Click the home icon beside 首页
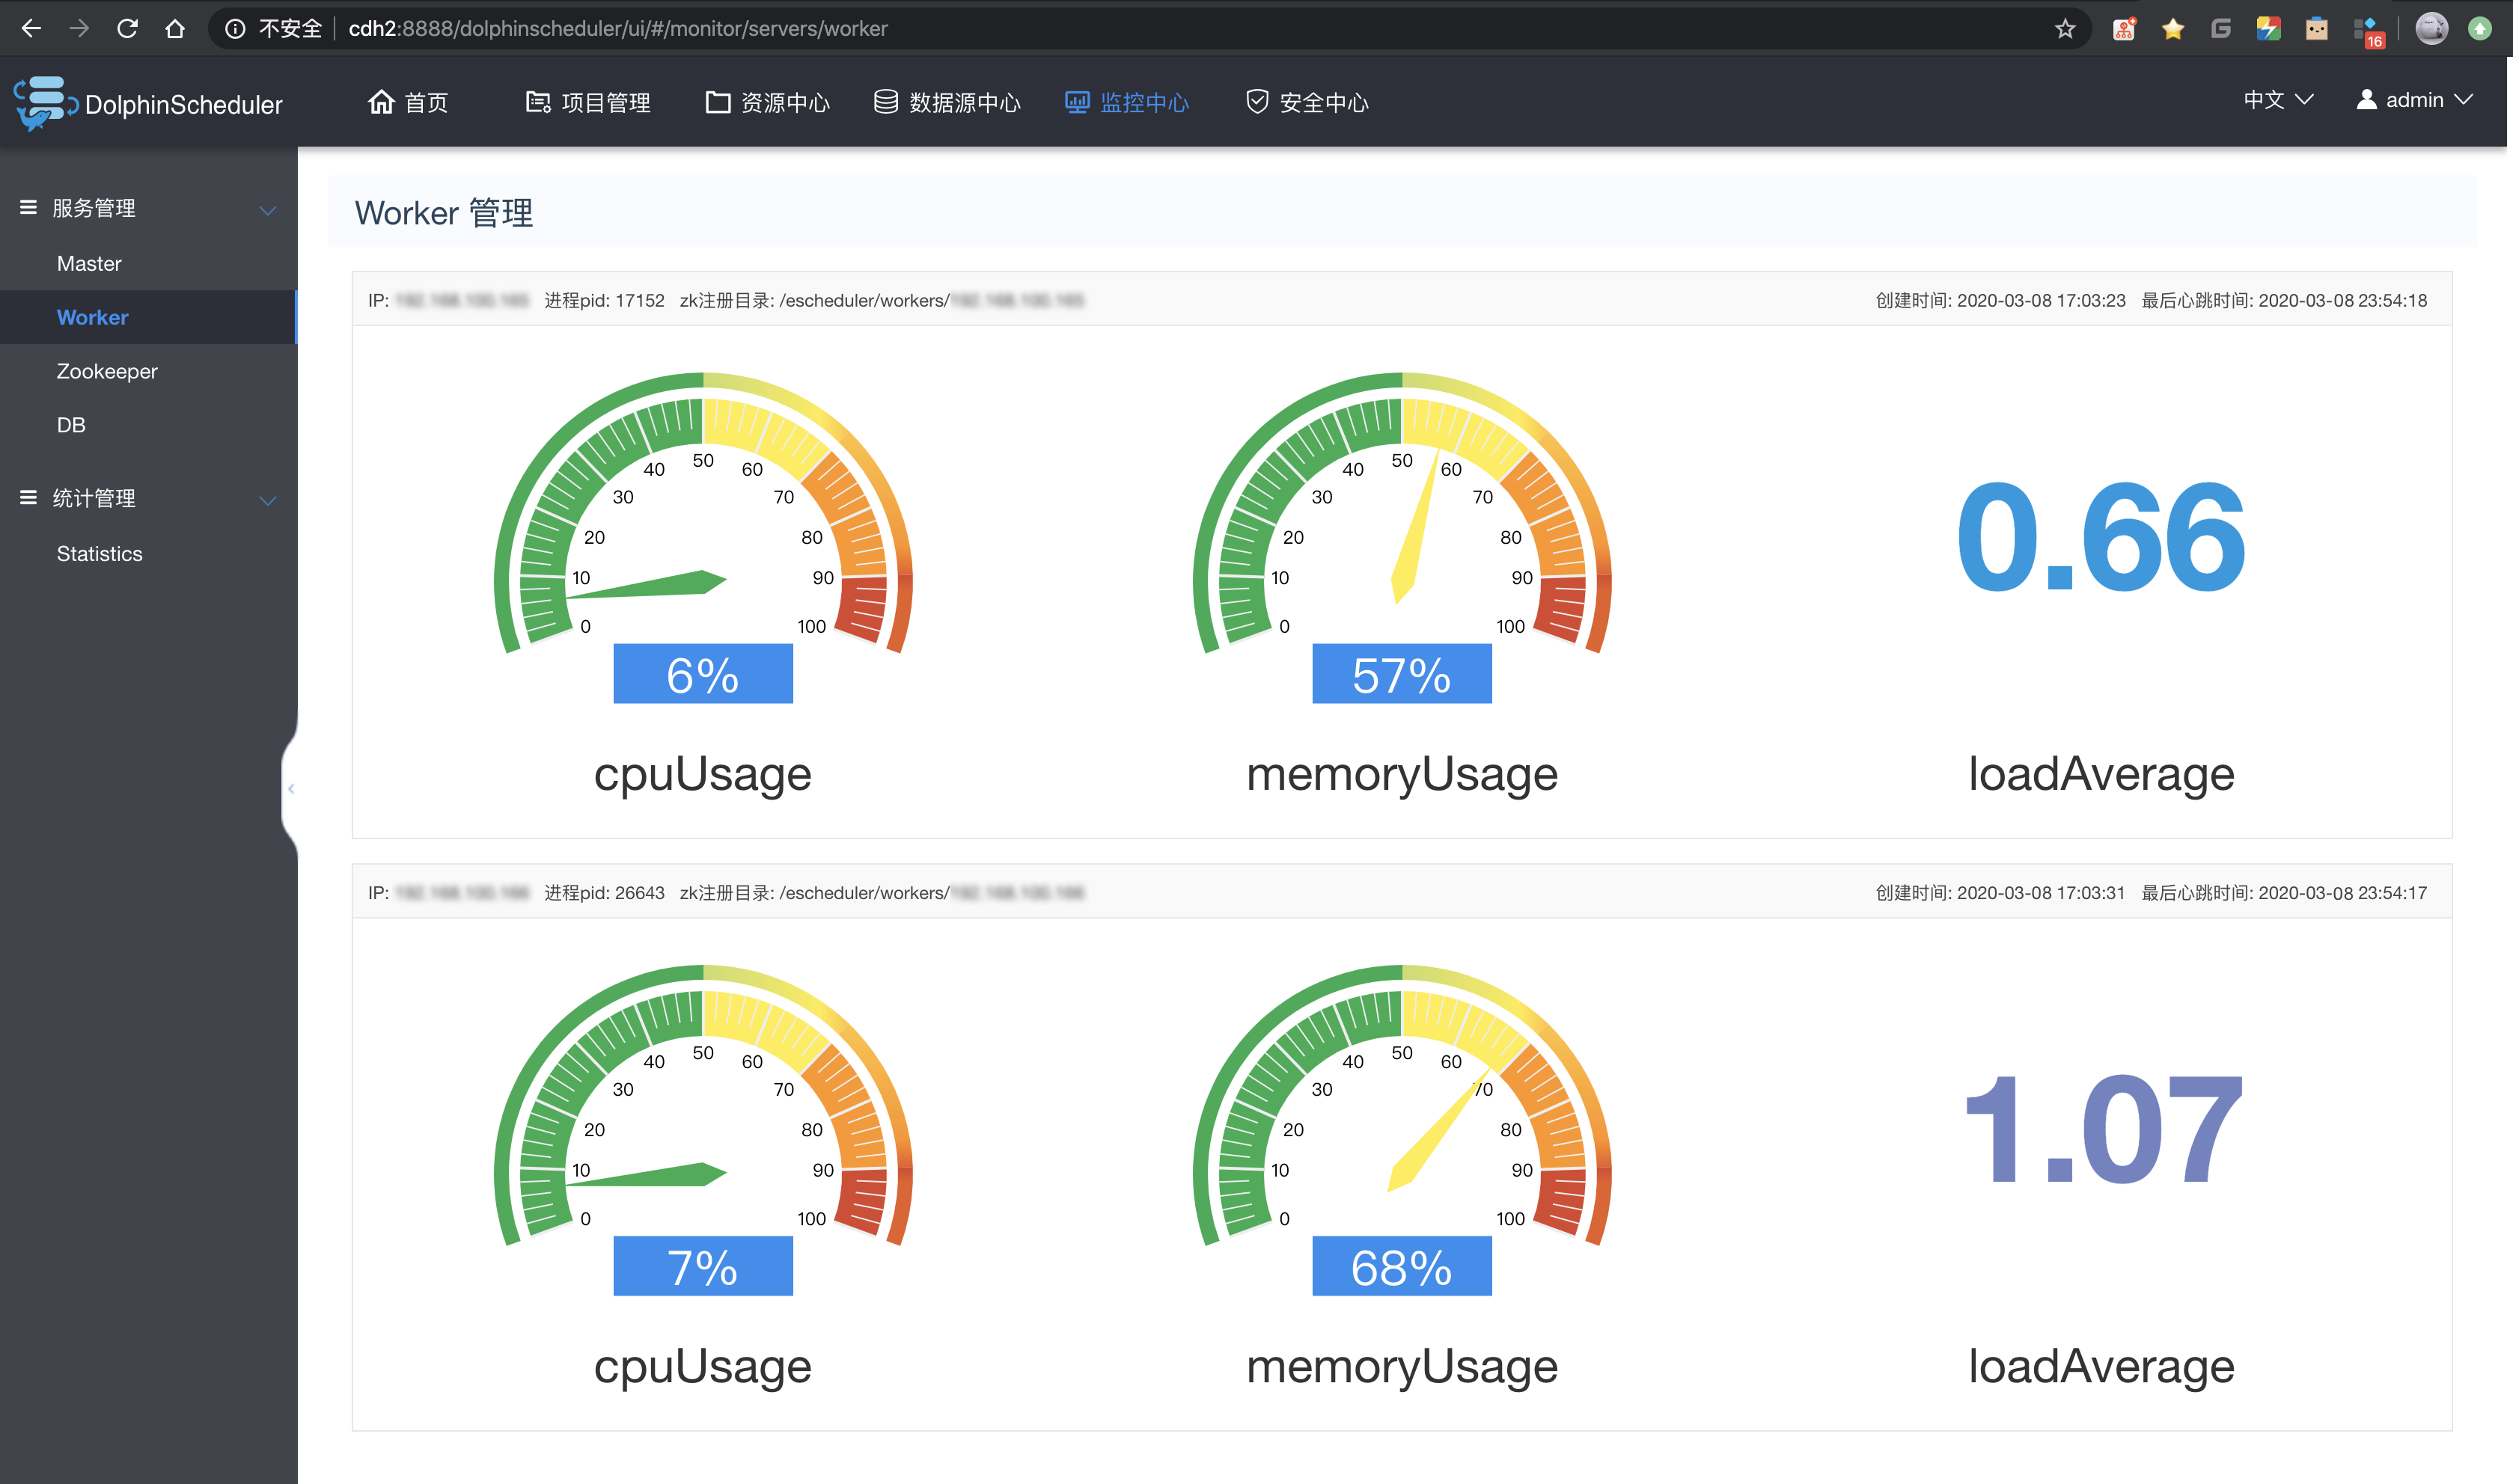2513x1484 pixels. (380, 102)
